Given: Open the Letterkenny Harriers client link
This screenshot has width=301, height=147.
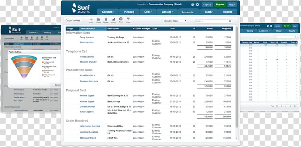Looking at the screenshot, I should pos(90,126).
